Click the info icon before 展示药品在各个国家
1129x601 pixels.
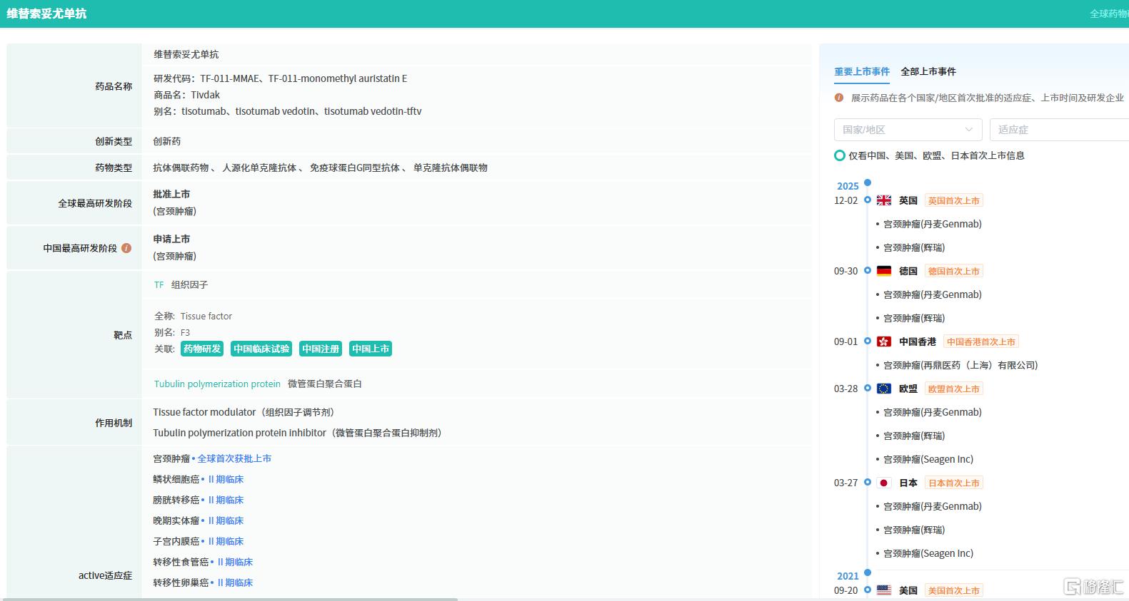pos(839,98)
